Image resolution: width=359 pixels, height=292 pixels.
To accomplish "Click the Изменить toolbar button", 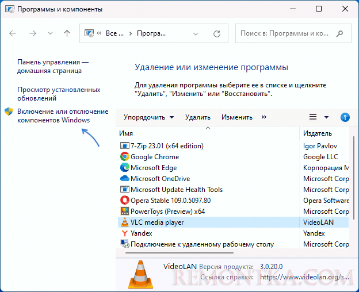I will (237, 117).
